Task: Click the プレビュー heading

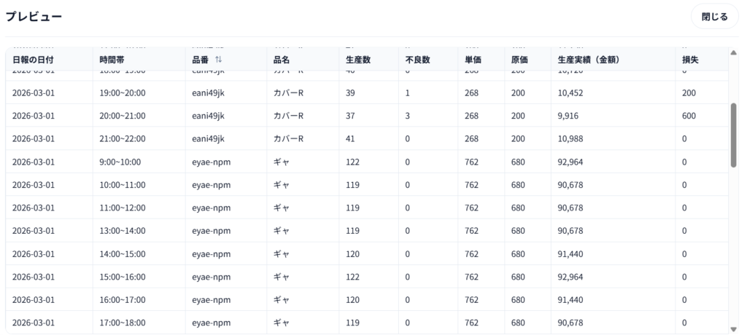Action: [34, 17]
